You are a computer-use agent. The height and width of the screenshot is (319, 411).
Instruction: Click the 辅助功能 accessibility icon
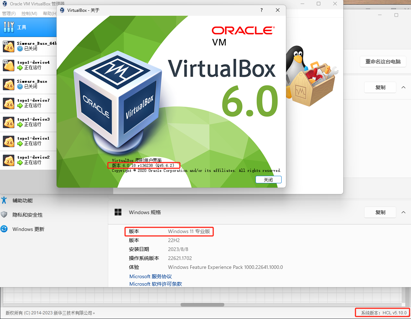(4, 200)
